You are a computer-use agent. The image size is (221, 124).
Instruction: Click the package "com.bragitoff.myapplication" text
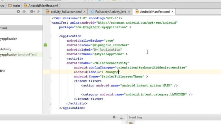pos(100,27)
